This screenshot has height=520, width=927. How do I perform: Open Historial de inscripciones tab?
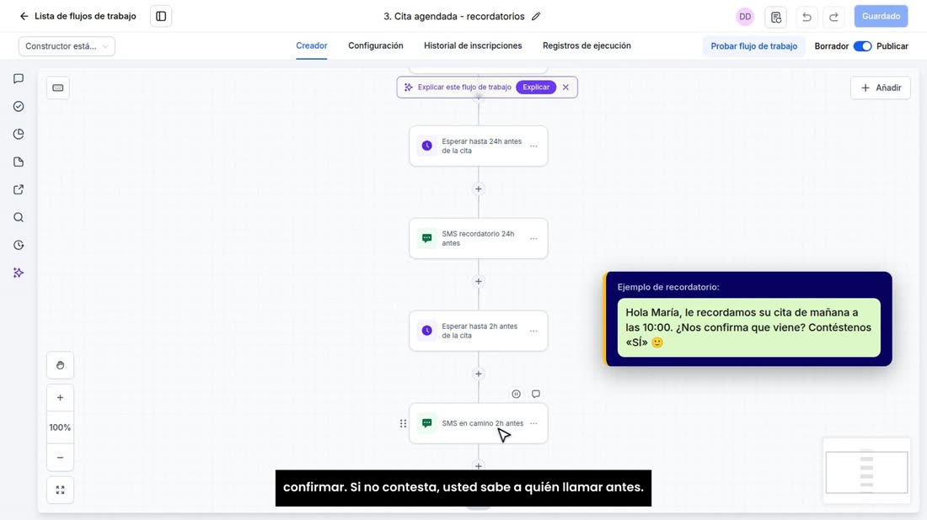(x=473, y=45)
